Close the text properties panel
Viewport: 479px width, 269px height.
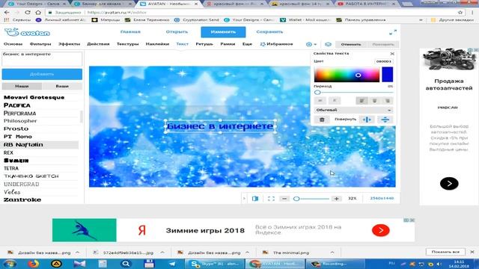[x=392, y=54]
